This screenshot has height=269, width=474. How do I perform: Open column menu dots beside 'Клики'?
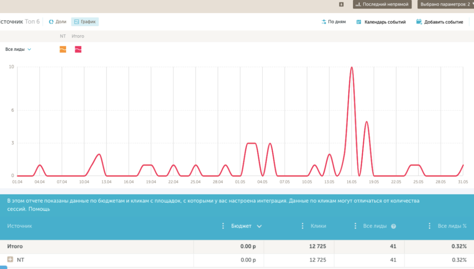pyautogui.click(x=303, y=226)
